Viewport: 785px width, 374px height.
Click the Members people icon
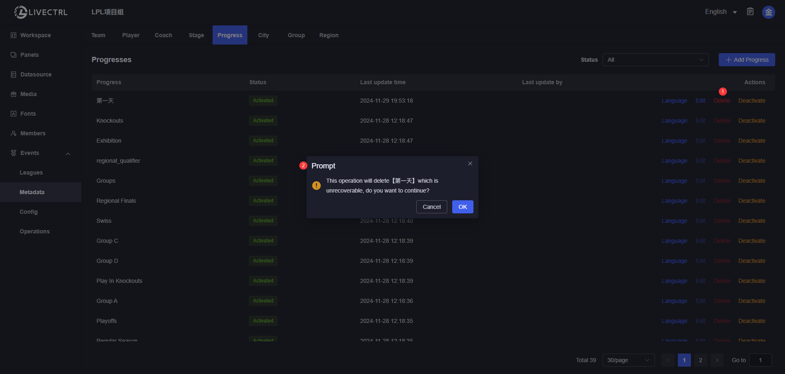pyautogui.click(x=13, y=133)
